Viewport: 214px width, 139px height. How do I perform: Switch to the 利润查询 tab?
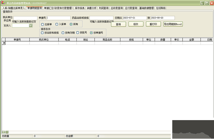click(x=103, y=8)
